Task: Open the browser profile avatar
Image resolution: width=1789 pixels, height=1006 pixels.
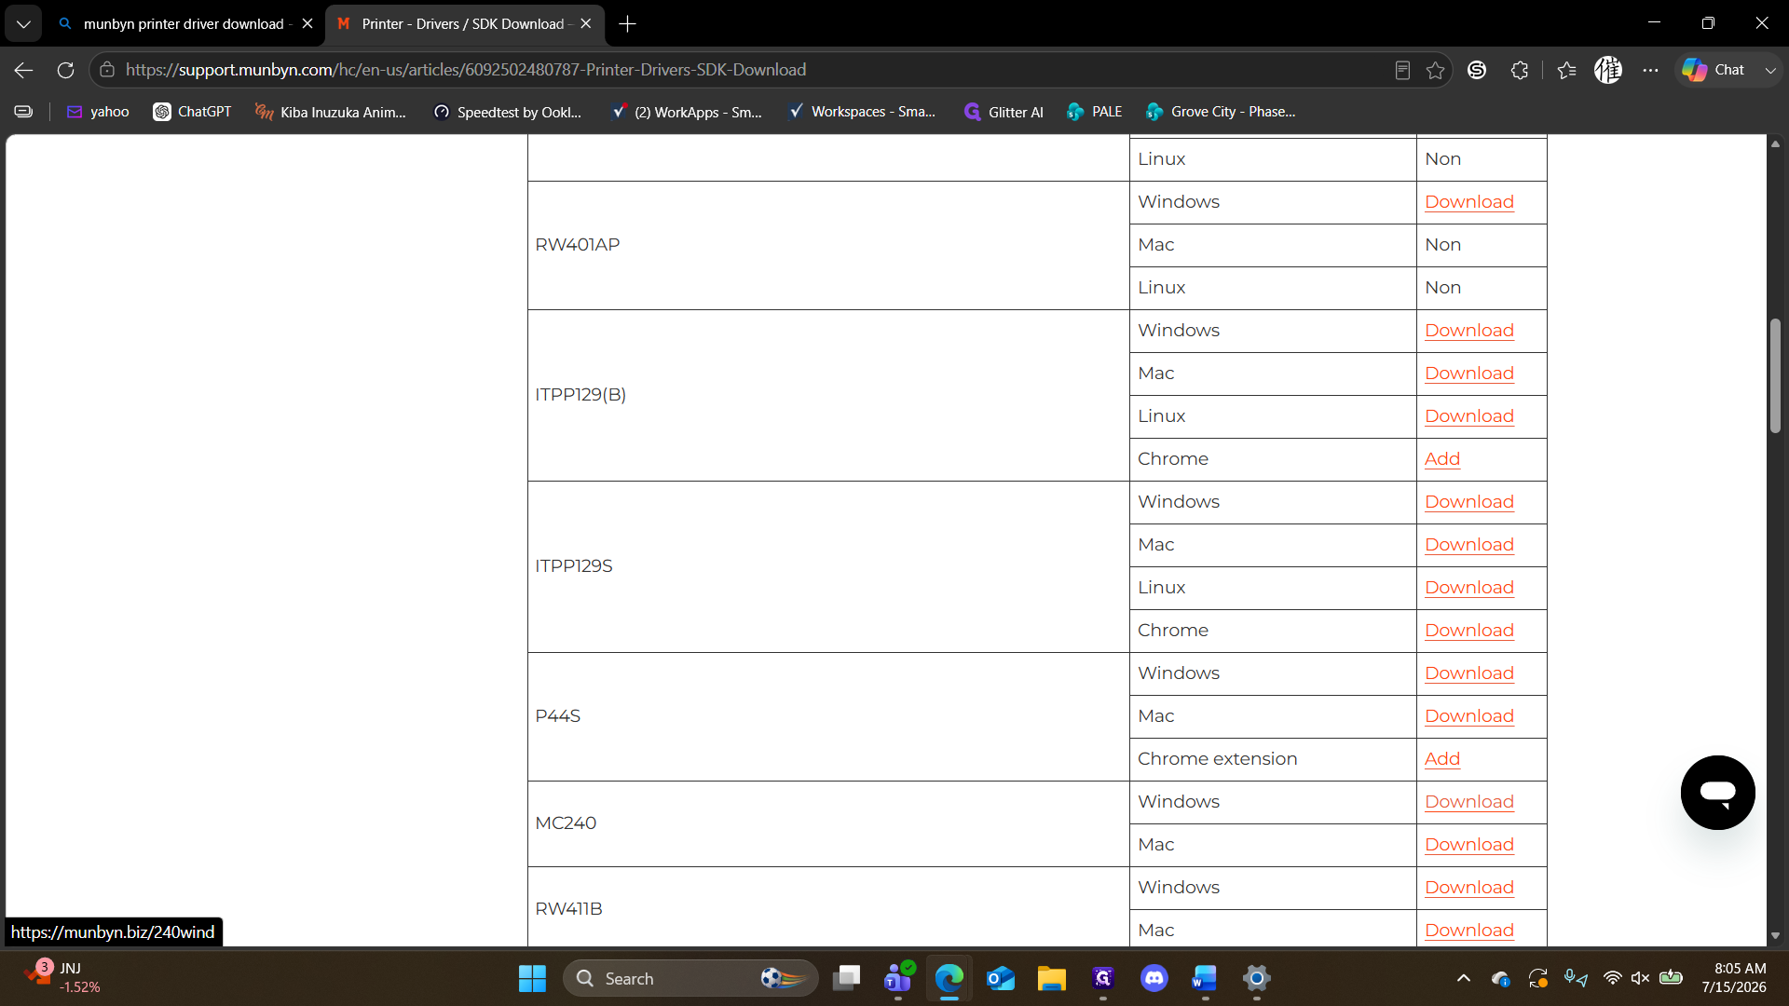Action: pos(1608,70)
